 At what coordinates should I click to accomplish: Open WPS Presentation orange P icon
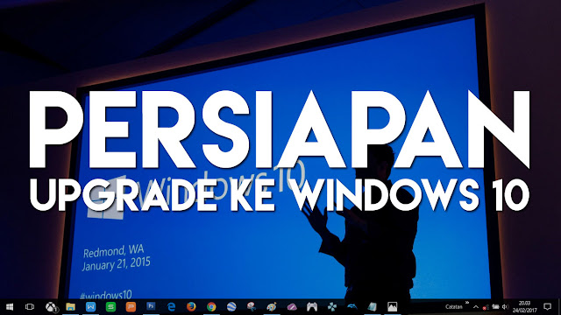[x=131, y=307]
